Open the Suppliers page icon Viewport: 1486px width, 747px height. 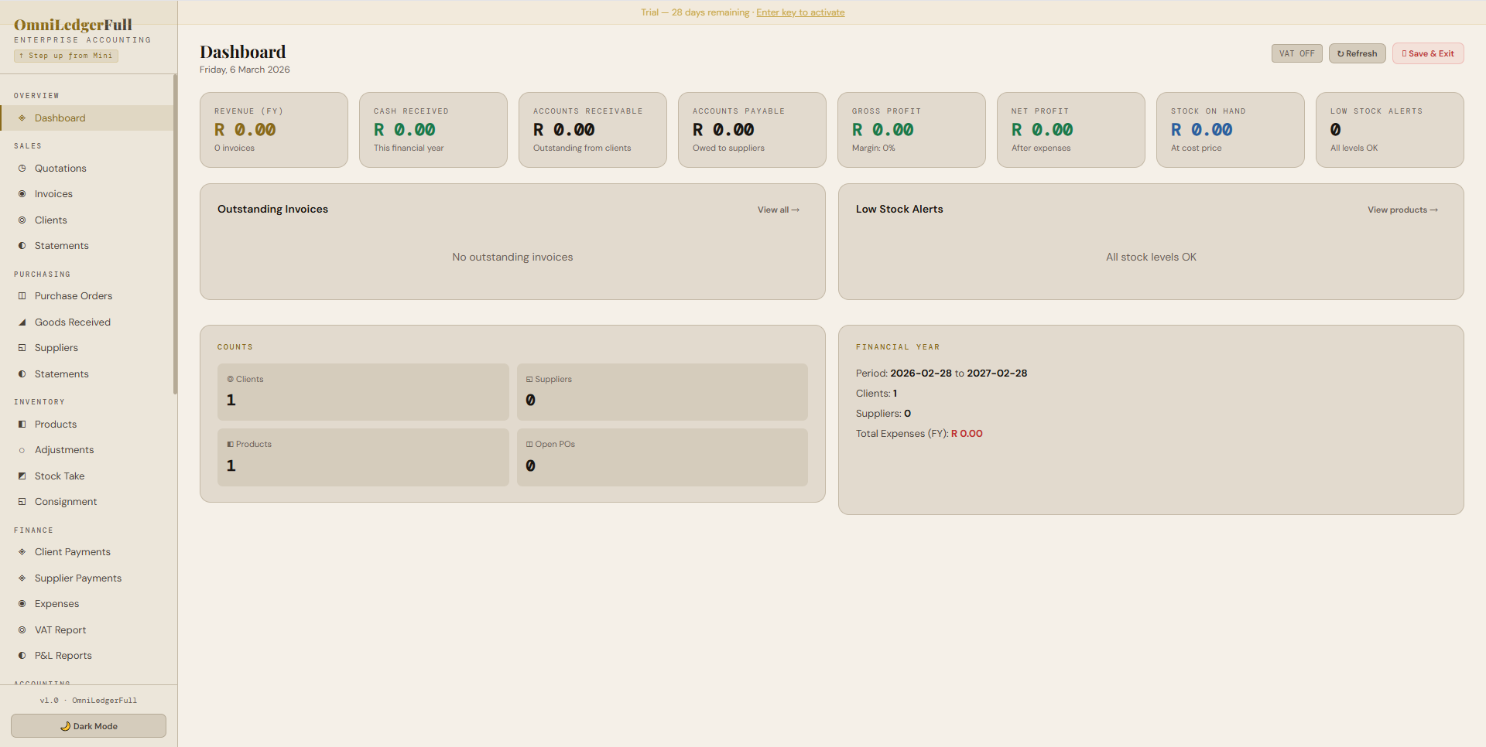point(22,347)
